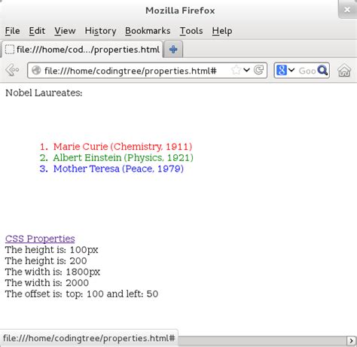The image size is (357, 347).
Task: Click text 'The width is: 2000'
Action: 47,283
